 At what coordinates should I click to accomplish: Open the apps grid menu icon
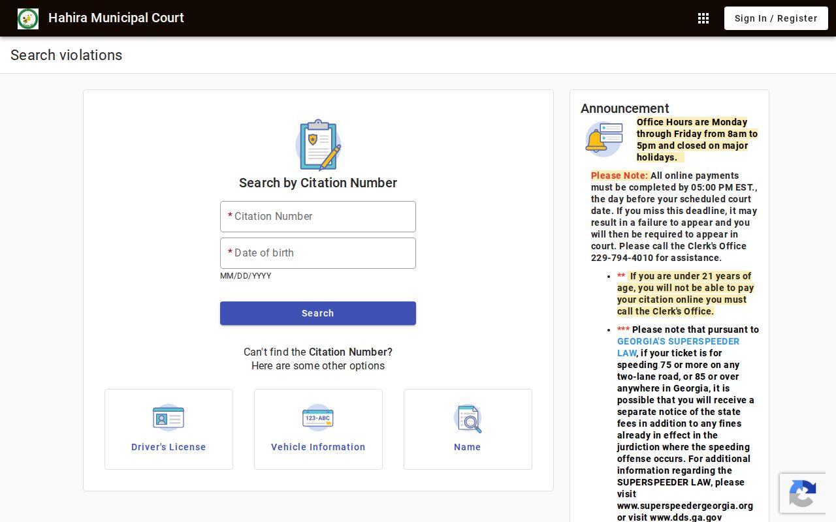click(703, 18)
